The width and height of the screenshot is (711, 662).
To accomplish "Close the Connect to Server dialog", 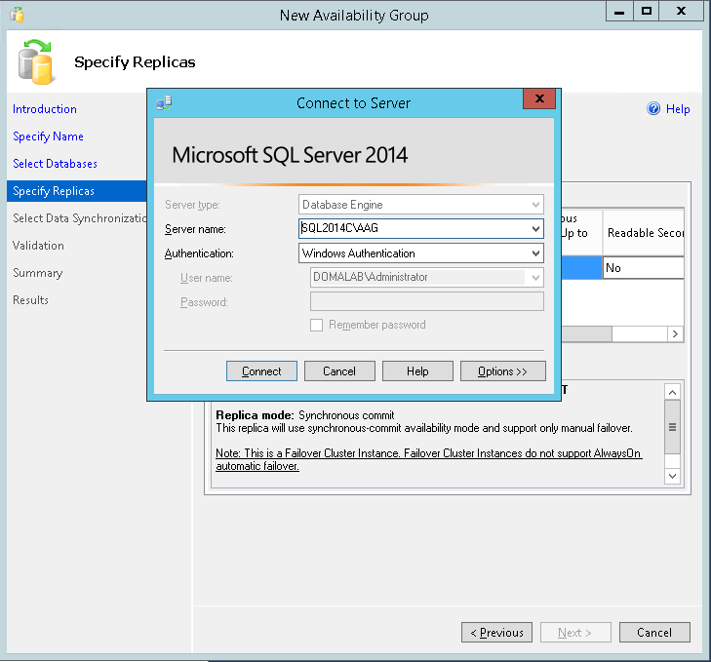I will tap(539, 98).
